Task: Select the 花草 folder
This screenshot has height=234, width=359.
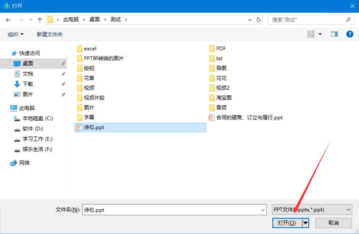Action: pos(86,78)
